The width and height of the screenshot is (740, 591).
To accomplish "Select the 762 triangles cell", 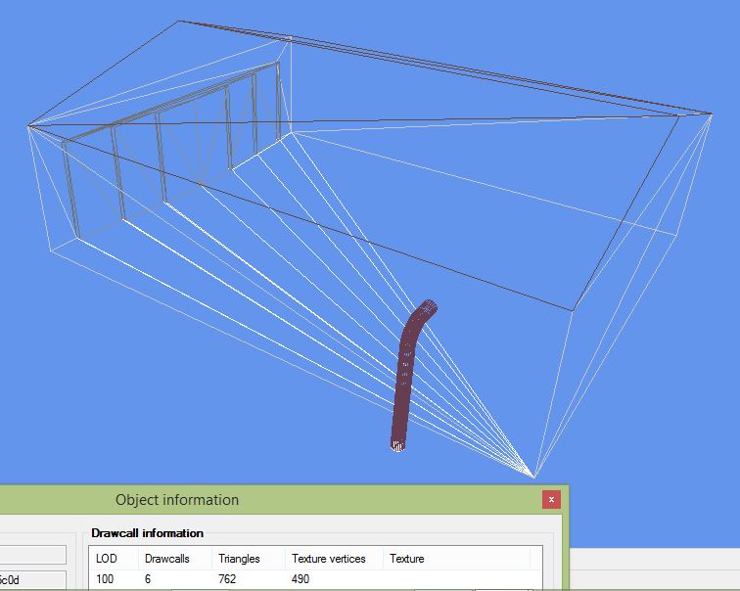I will point(227,578).
